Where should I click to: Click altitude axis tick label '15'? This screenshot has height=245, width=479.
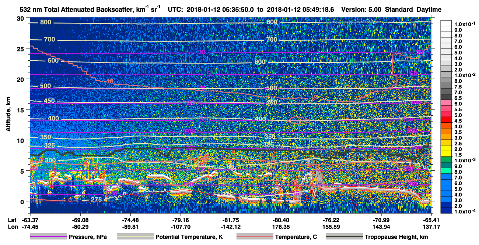(x=21, y=110)
